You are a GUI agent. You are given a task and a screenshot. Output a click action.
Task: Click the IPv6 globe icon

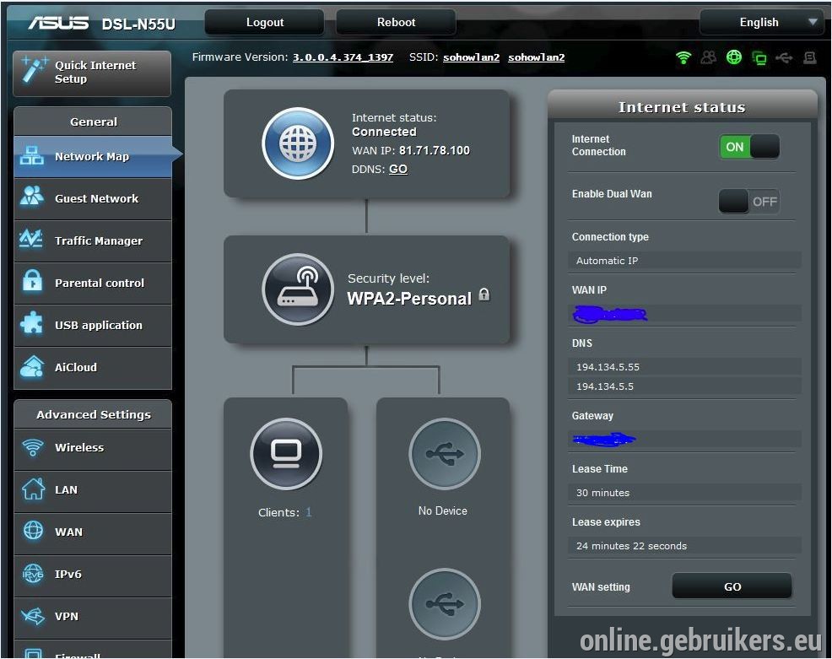pyautogui.click(x=33, y=574)
